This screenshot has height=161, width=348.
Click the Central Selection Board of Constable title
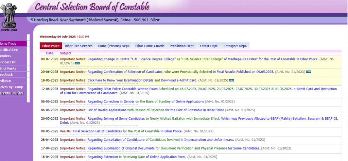coord(92,7)
